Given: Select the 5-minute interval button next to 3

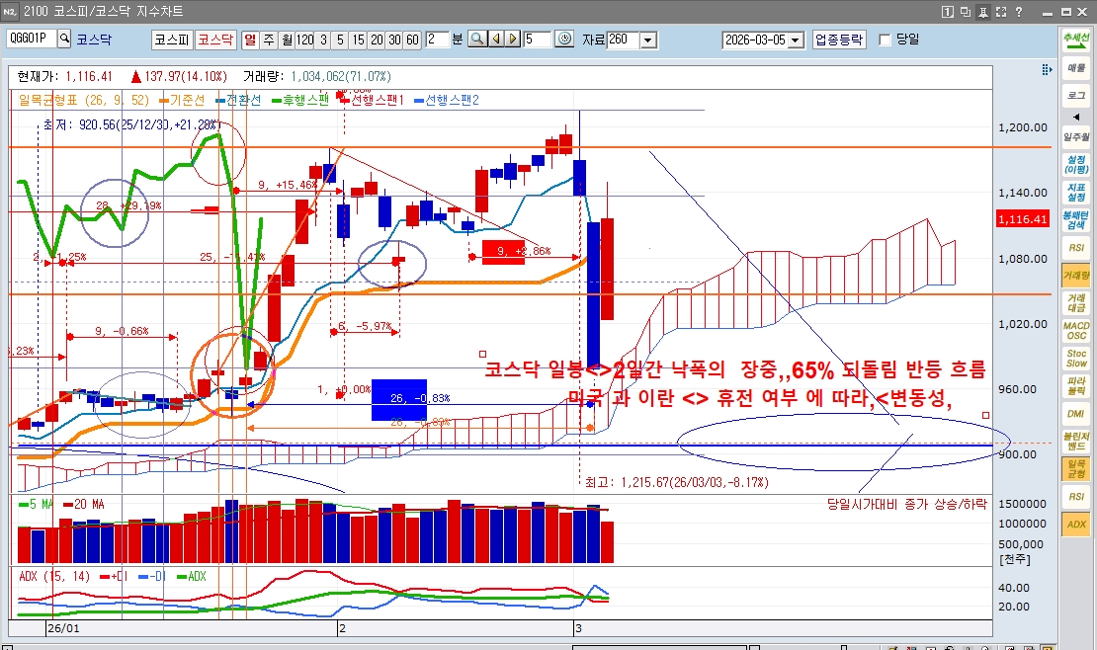Looking at the screenshot, I should click(x=341, y=40).
